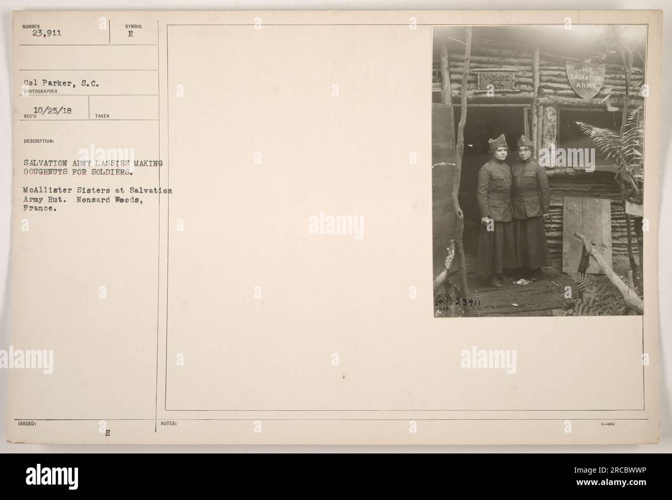Click the photo of two women at hut
This screenshot has height=500, width=672.
tap(538, 172)
